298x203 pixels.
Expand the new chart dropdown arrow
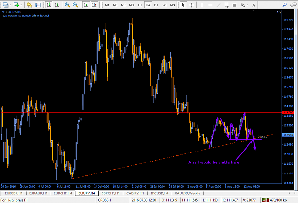point(10,5)
